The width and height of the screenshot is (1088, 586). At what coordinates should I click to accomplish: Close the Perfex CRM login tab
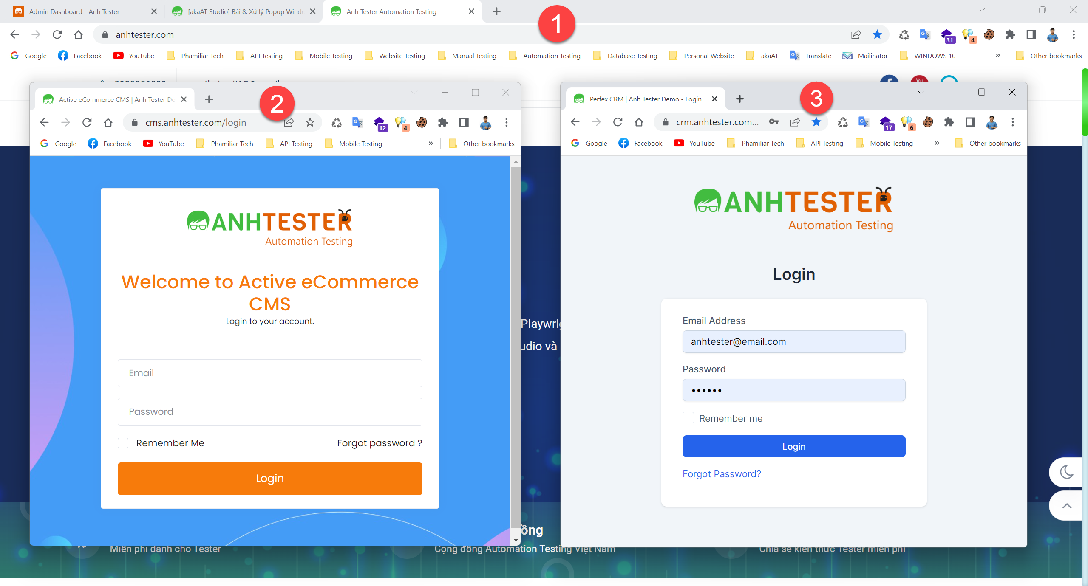pyautogui.click(x=714, y=99)
